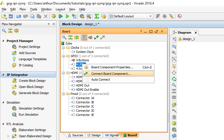Select design_1 in Diagram breadcrumb
Image resolution: width=224 pixels, height=140 pixels.
188,39
